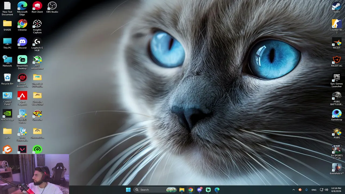Image resolution: width=345 pixels, height=194 pixels.
Task: Open File Explorer from the taskbar
Action: pyautogui.click(x=182, y=190)
